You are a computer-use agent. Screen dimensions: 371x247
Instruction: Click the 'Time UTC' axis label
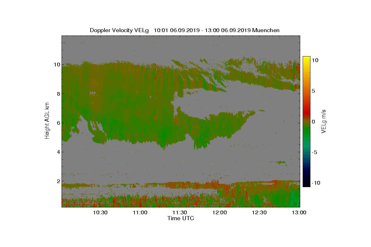181,218
